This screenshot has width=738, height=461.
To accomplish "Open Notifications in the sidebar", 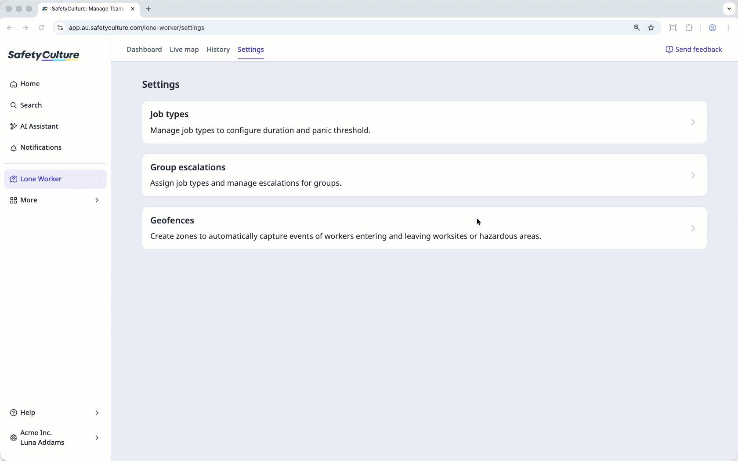I will (55, 148).
